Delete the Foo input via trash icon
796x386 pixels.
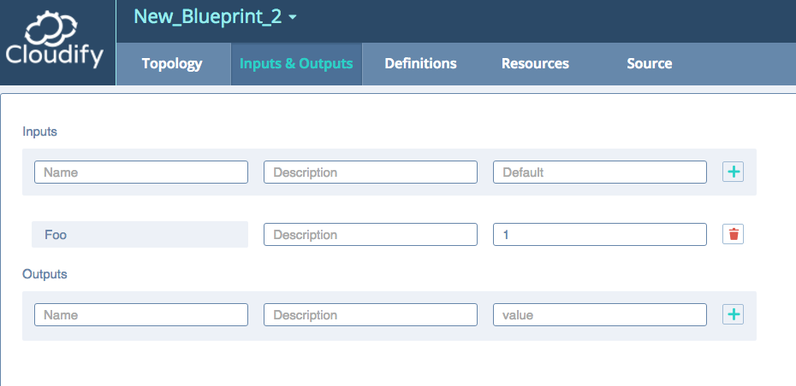pos(733,234)
